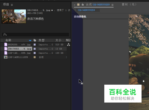Screen dimensions: 149x110
Task: Click the blue sort arrow in 名称 column
Action: (30, 41)
